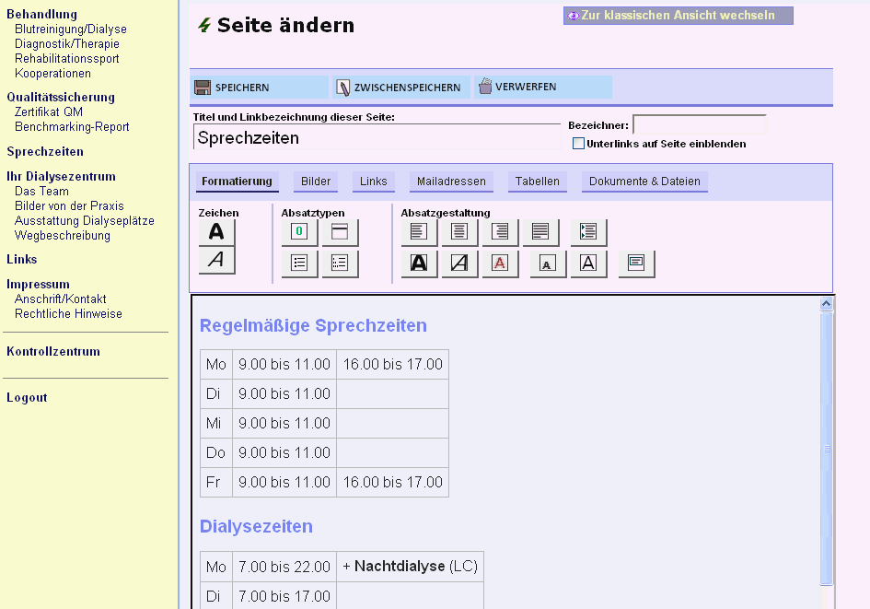This screenshot has height=609, width=870.
Task: Set small paragraph font size icon
Action: [x=548, y=264]
